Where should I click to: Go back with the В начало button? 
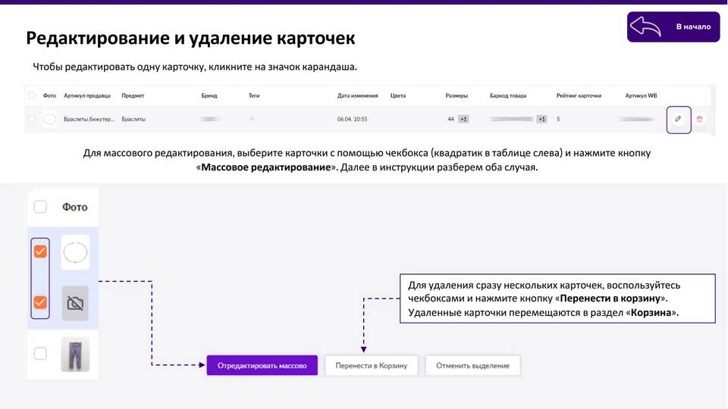pyautogui.click(x=673, y=27)
